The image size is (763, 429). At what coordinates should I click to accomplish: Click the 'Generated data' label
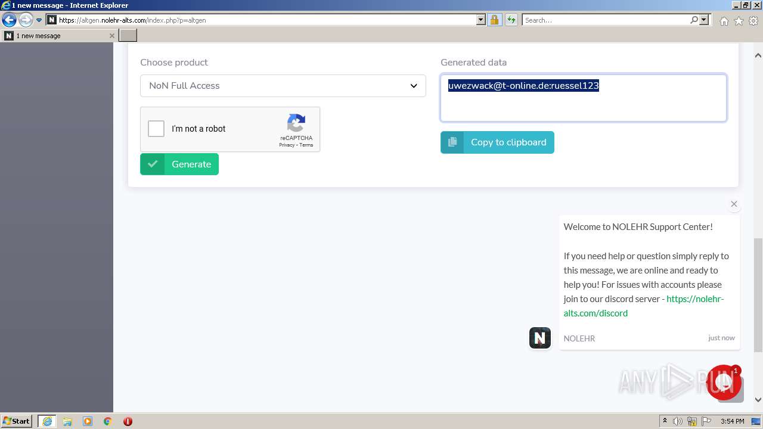pos(473,62)
